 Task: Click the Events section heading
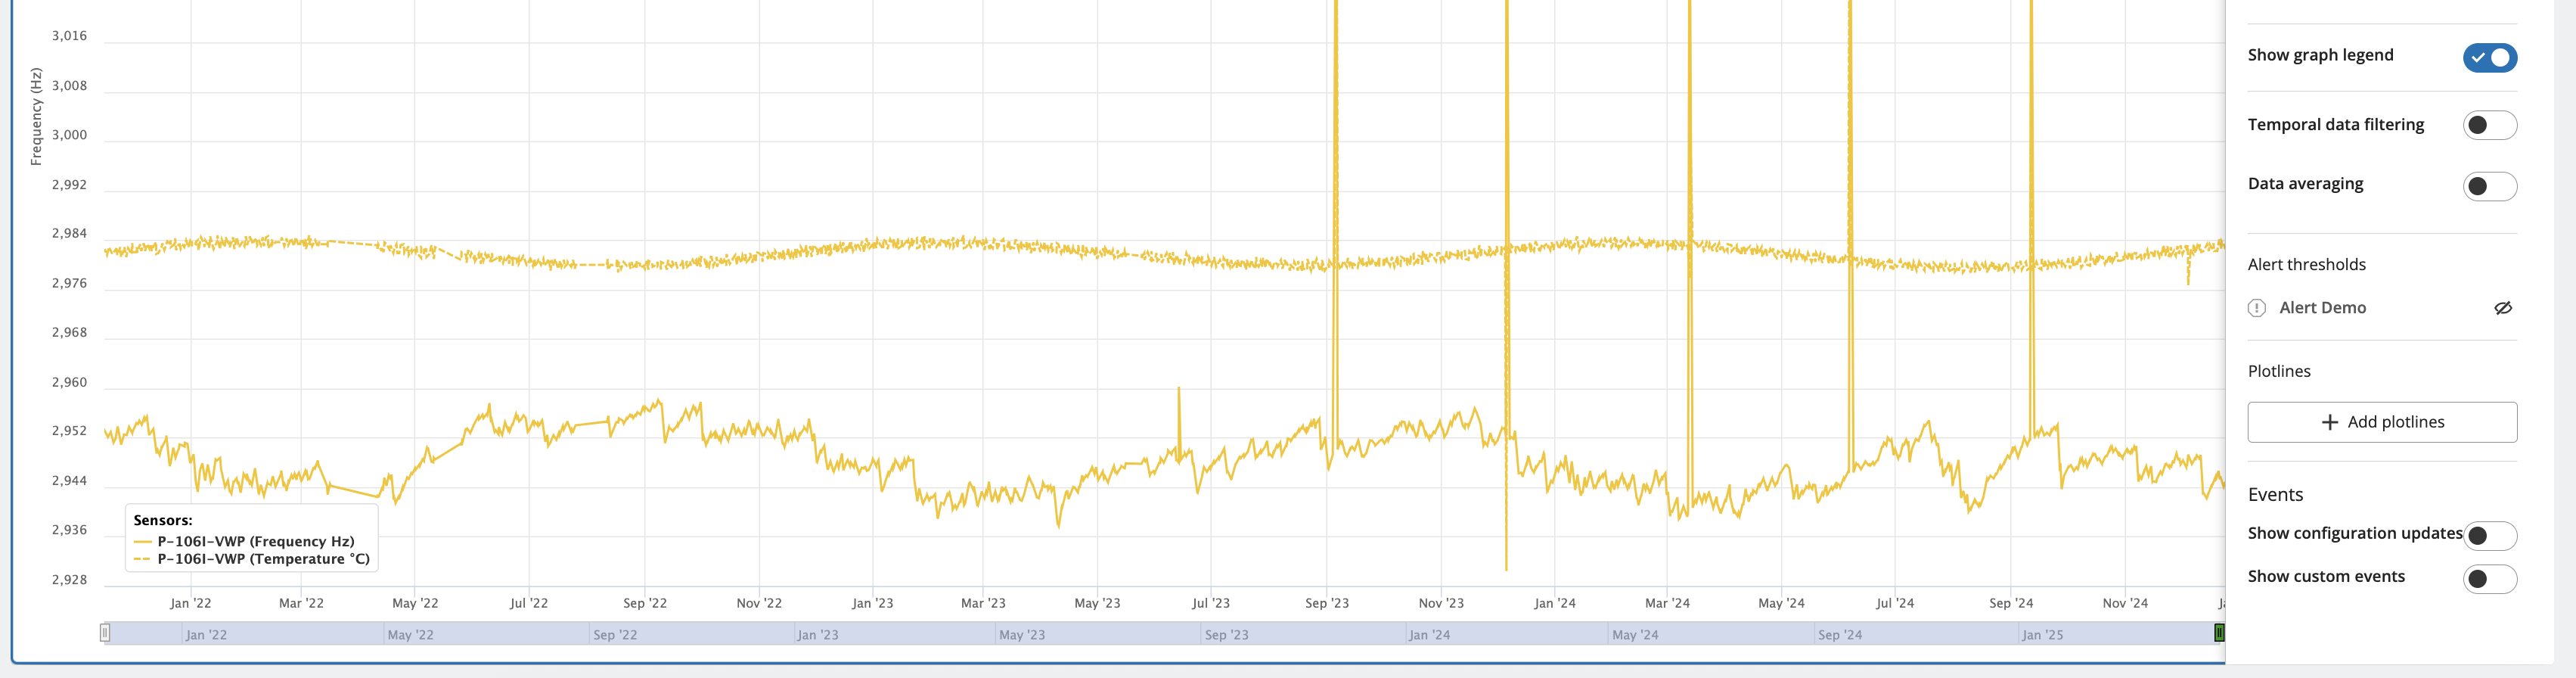[2275, 495]
